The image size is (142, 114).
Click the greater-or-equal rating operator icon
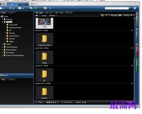pyautogui.click(x=62, y=102)
